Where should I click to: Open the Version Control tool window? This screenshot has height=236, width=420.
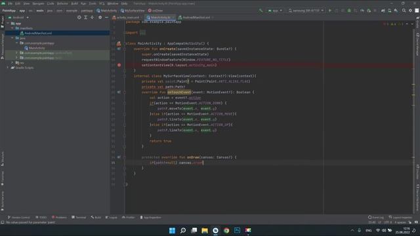(19, 217)
